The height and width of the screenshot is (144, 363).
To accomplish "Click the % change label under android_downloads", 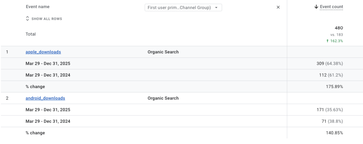I will 35,133.
